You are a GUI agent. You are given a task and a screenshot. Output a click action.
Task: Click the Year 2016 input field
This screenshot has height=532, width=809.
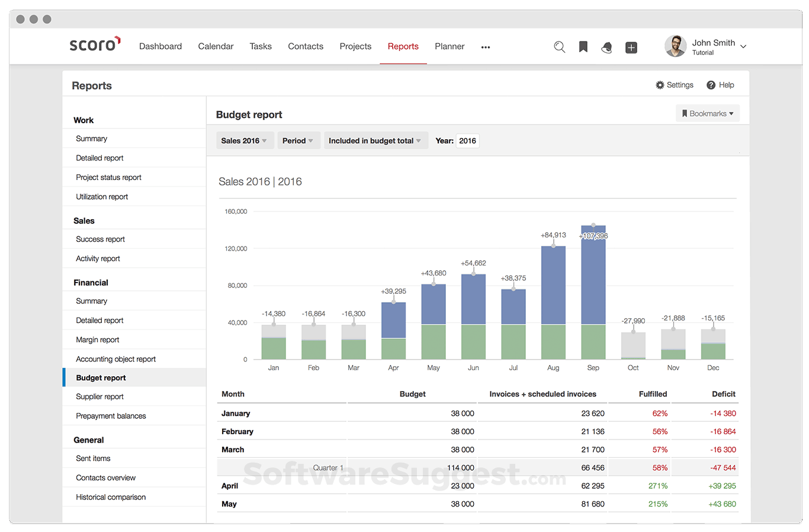click(x=467, y=141)
